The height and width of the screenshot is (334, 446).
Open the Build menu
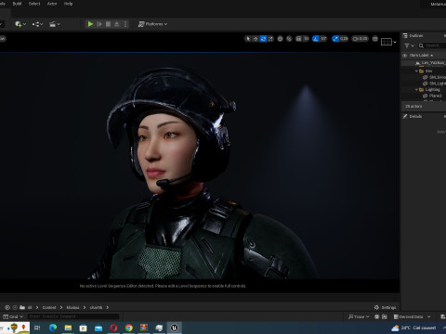click(17, 4)
